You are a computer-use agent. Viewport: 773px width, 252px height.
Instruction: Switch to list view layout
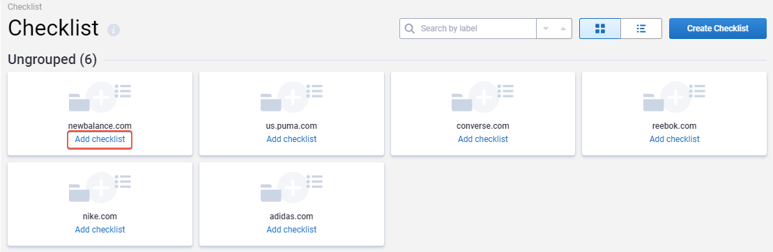pos(641,29)
